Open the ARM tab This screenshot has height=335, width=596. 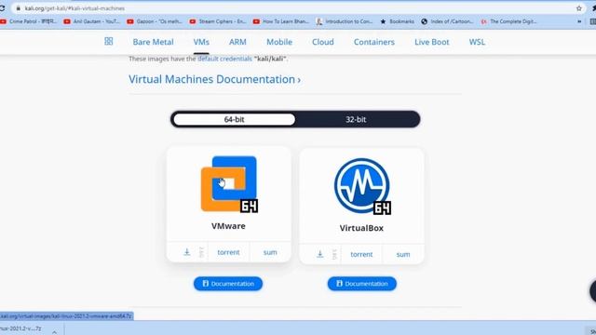[x=237, y=42]
